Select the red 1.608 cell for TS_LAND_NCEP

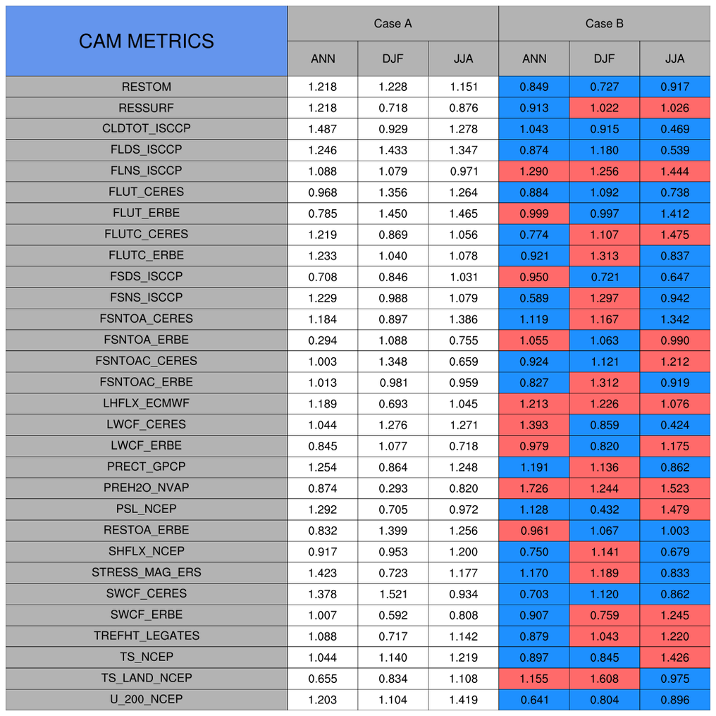[604, 679]
